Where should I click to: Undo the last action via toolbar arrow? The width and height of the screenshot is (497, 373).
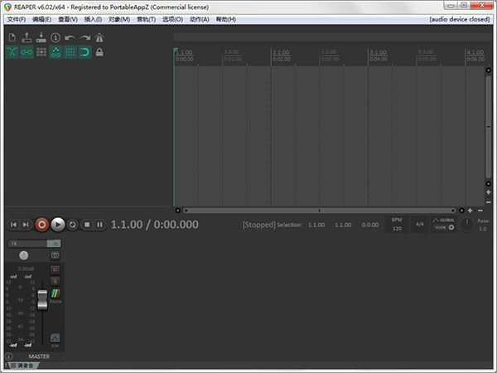point(70,38)
